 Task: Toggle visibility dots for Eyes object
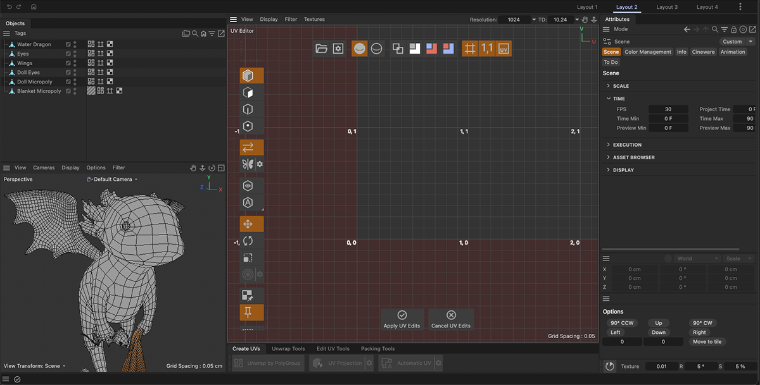pos(75,54)
